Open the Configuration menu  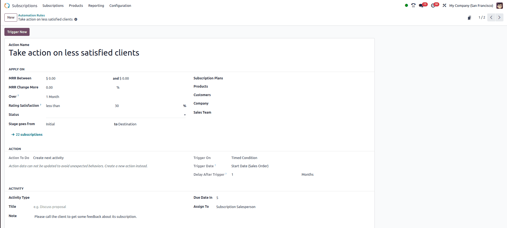(x=120, y=5)
